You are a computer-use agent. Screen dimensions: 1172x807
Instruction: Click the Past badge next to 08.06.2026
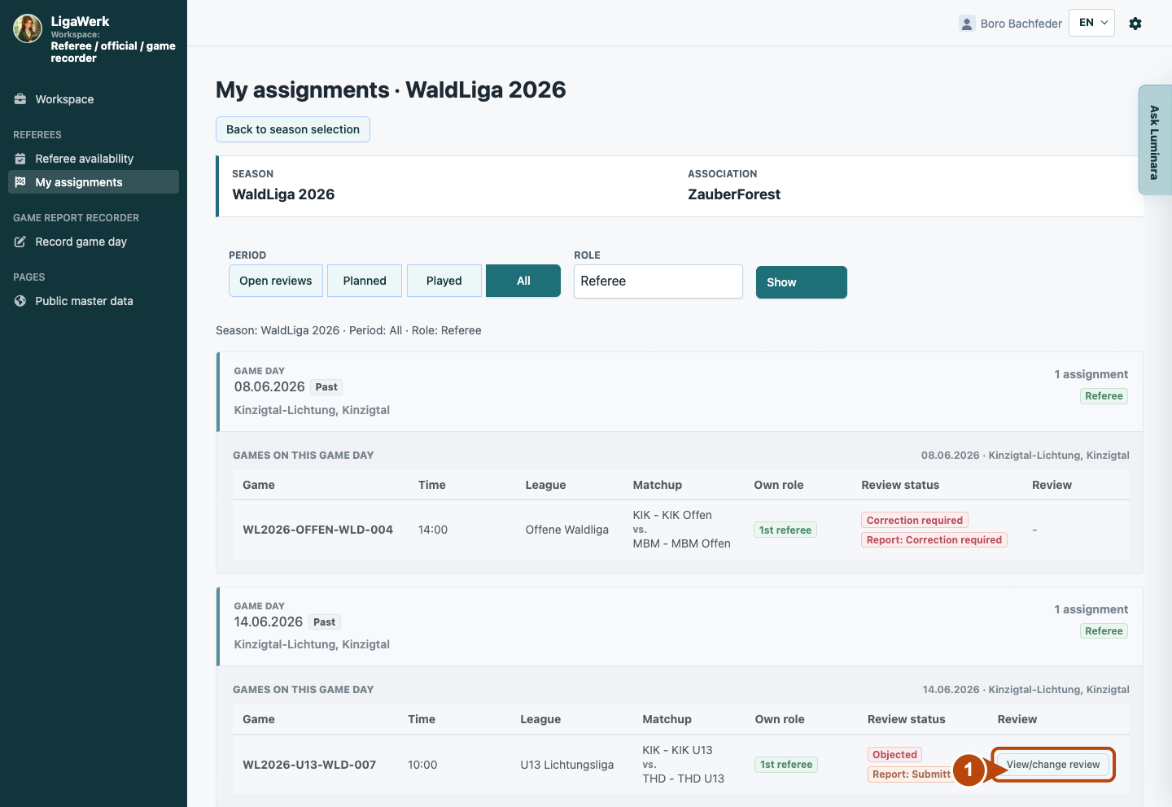[x=326, y=387]
